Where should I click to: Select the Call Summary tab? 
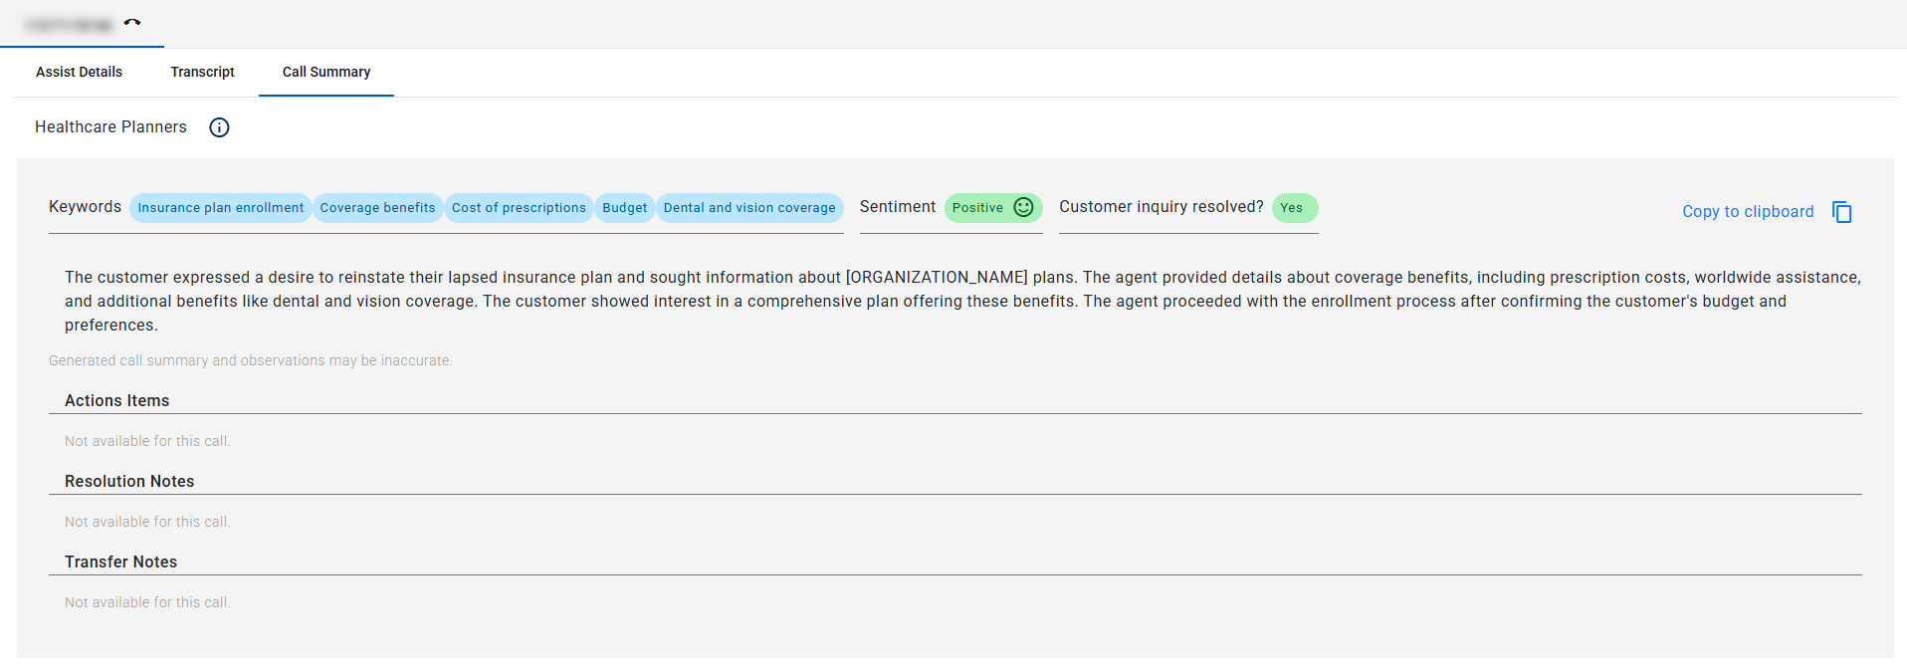326,72
